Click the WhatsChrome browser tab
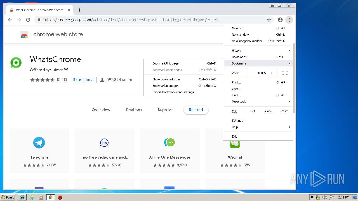This screenshot has width=358, height=201. (x=39, y=10)
